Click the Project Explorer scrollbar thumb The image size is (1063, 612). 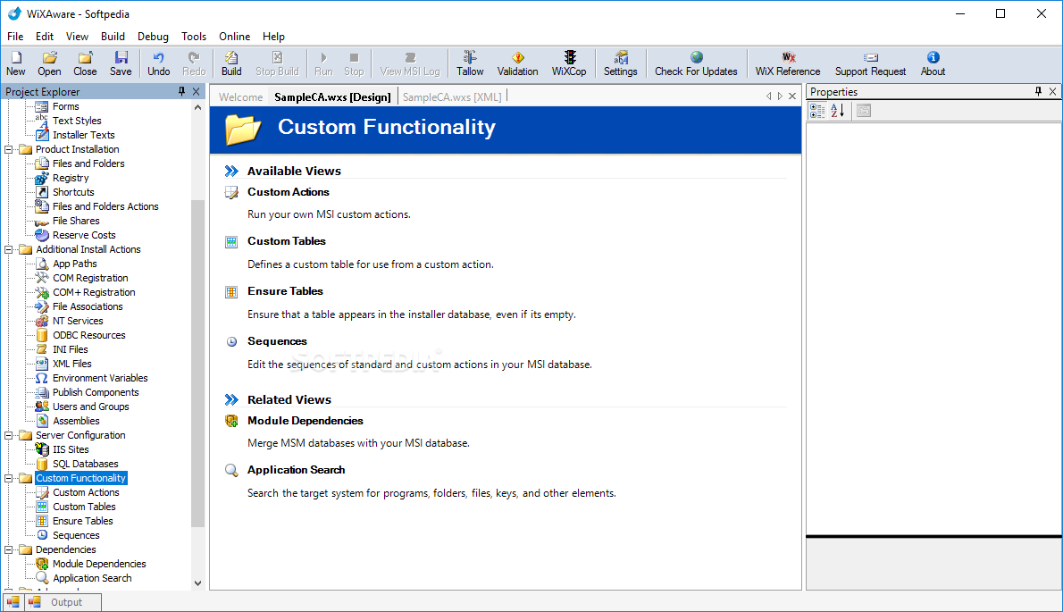click(197, 363)
